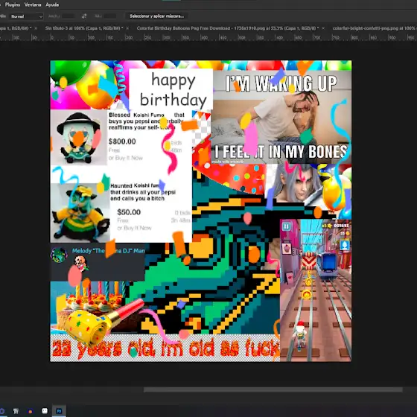Open the orange and blue taskbar app icon
The height and width of the screenshot is (417, 417).
31,411
